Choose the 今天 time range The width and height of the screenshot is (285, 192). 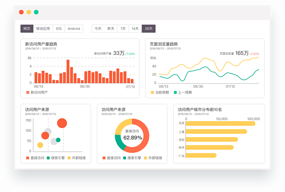(98, 28)
